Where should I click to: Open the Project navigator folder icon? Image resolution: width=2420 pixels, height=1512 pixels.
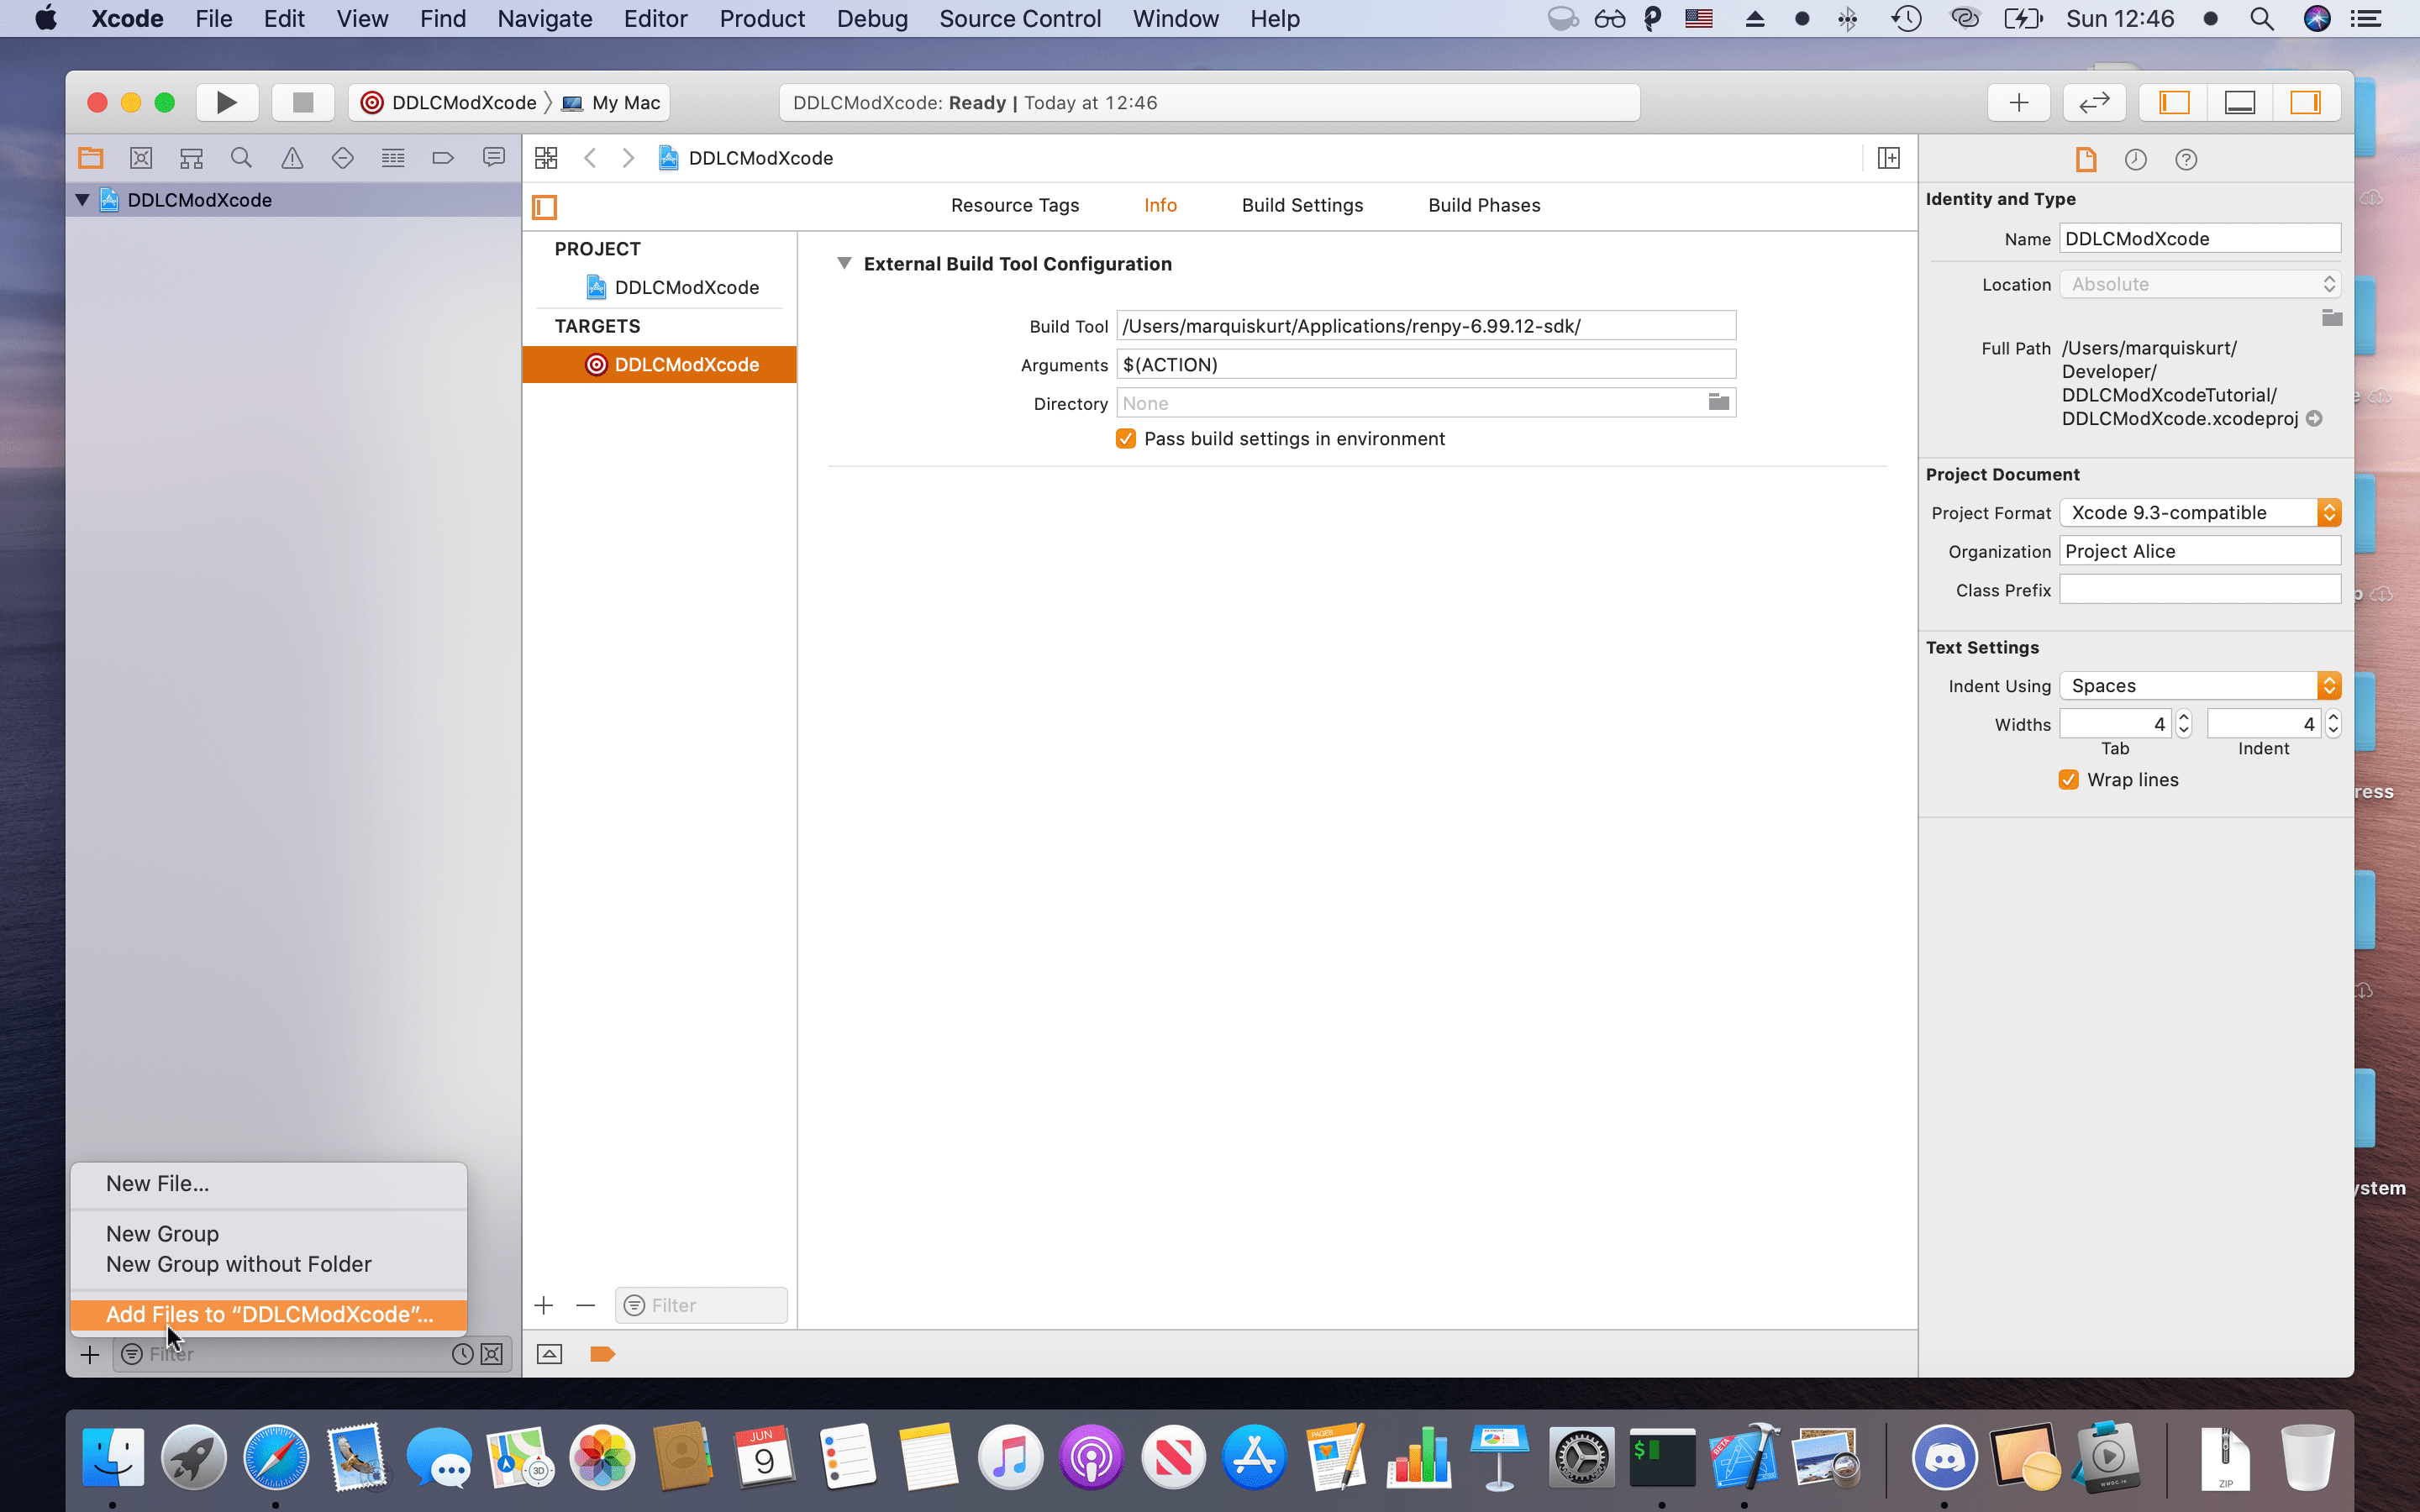(91, 158)
